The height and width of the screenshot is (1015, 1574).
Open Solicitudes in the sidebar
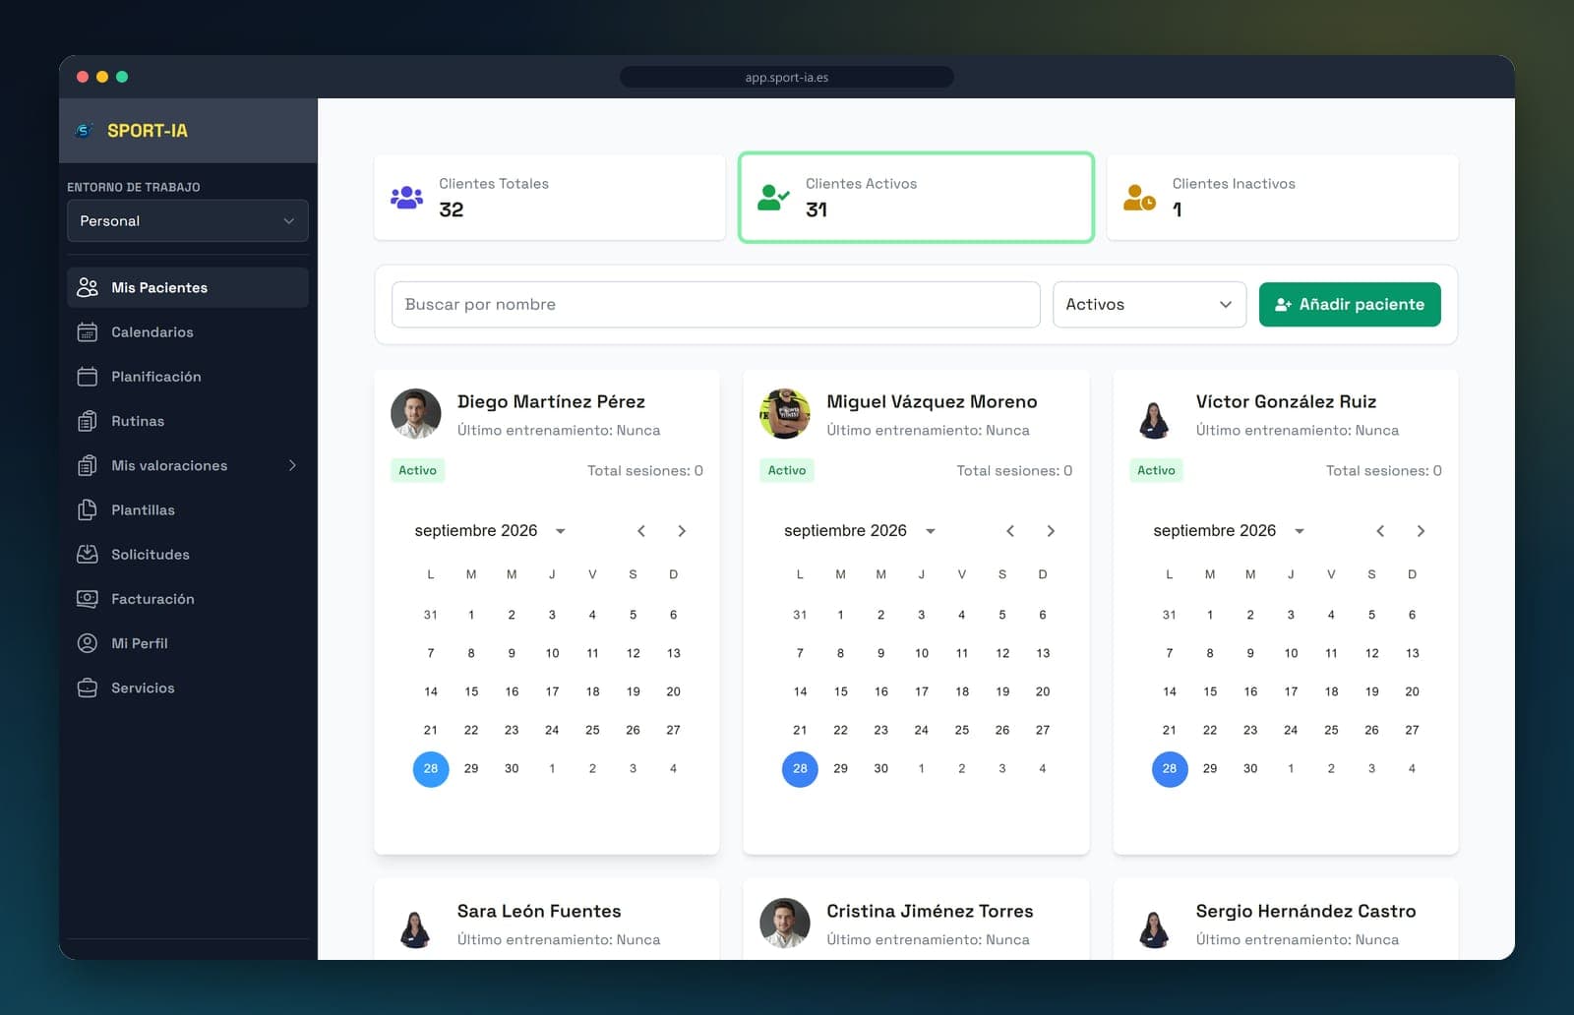pyautogui.click(x=188, y=554)
